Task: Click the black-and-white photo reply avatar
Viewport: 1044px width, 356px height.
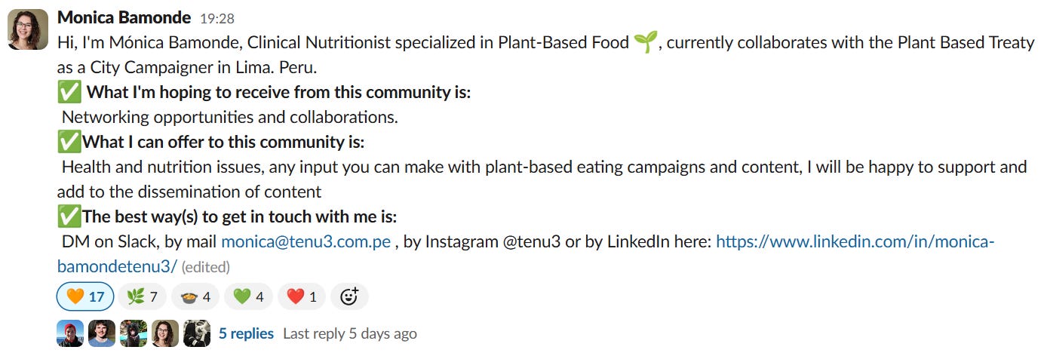Action: (197, 333)
